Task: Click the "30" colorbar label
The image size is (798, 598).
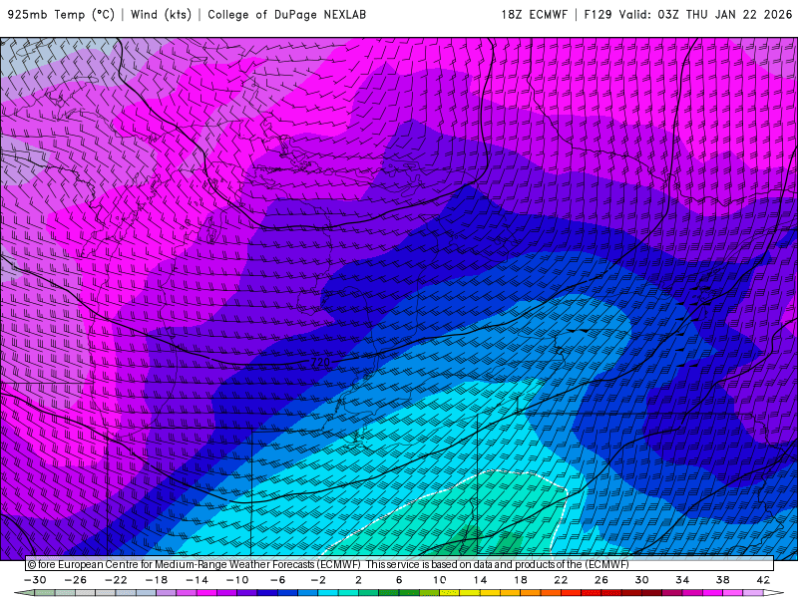Action: [641, 580]
